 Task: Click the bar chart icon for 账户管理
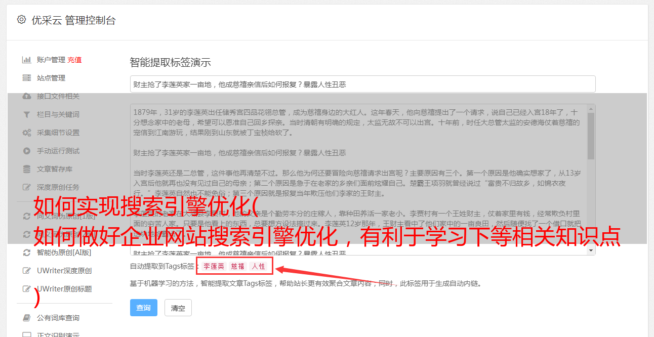coord(26,60)
